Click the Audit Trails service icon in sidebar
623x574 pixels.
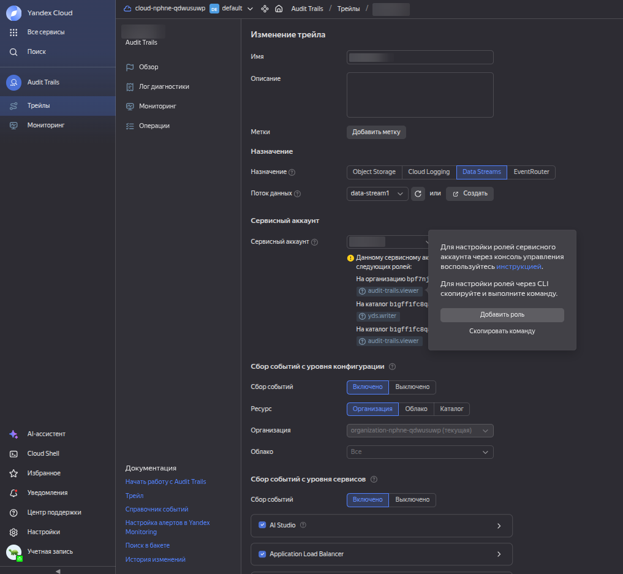(x=13, y=83)
